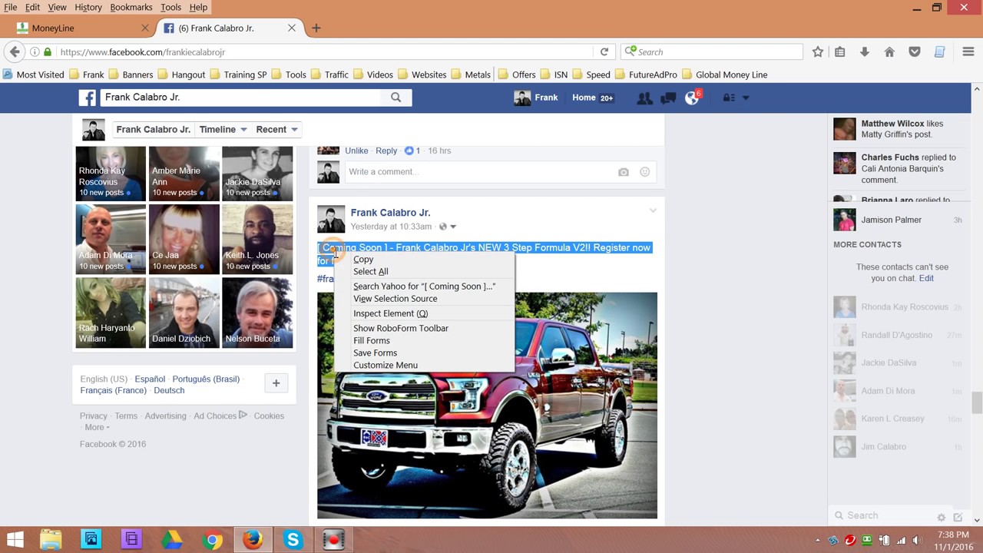Choose Customize Menu entry
Image resolution: width=983 pixels, height=553 pixels.
[386, 365]
